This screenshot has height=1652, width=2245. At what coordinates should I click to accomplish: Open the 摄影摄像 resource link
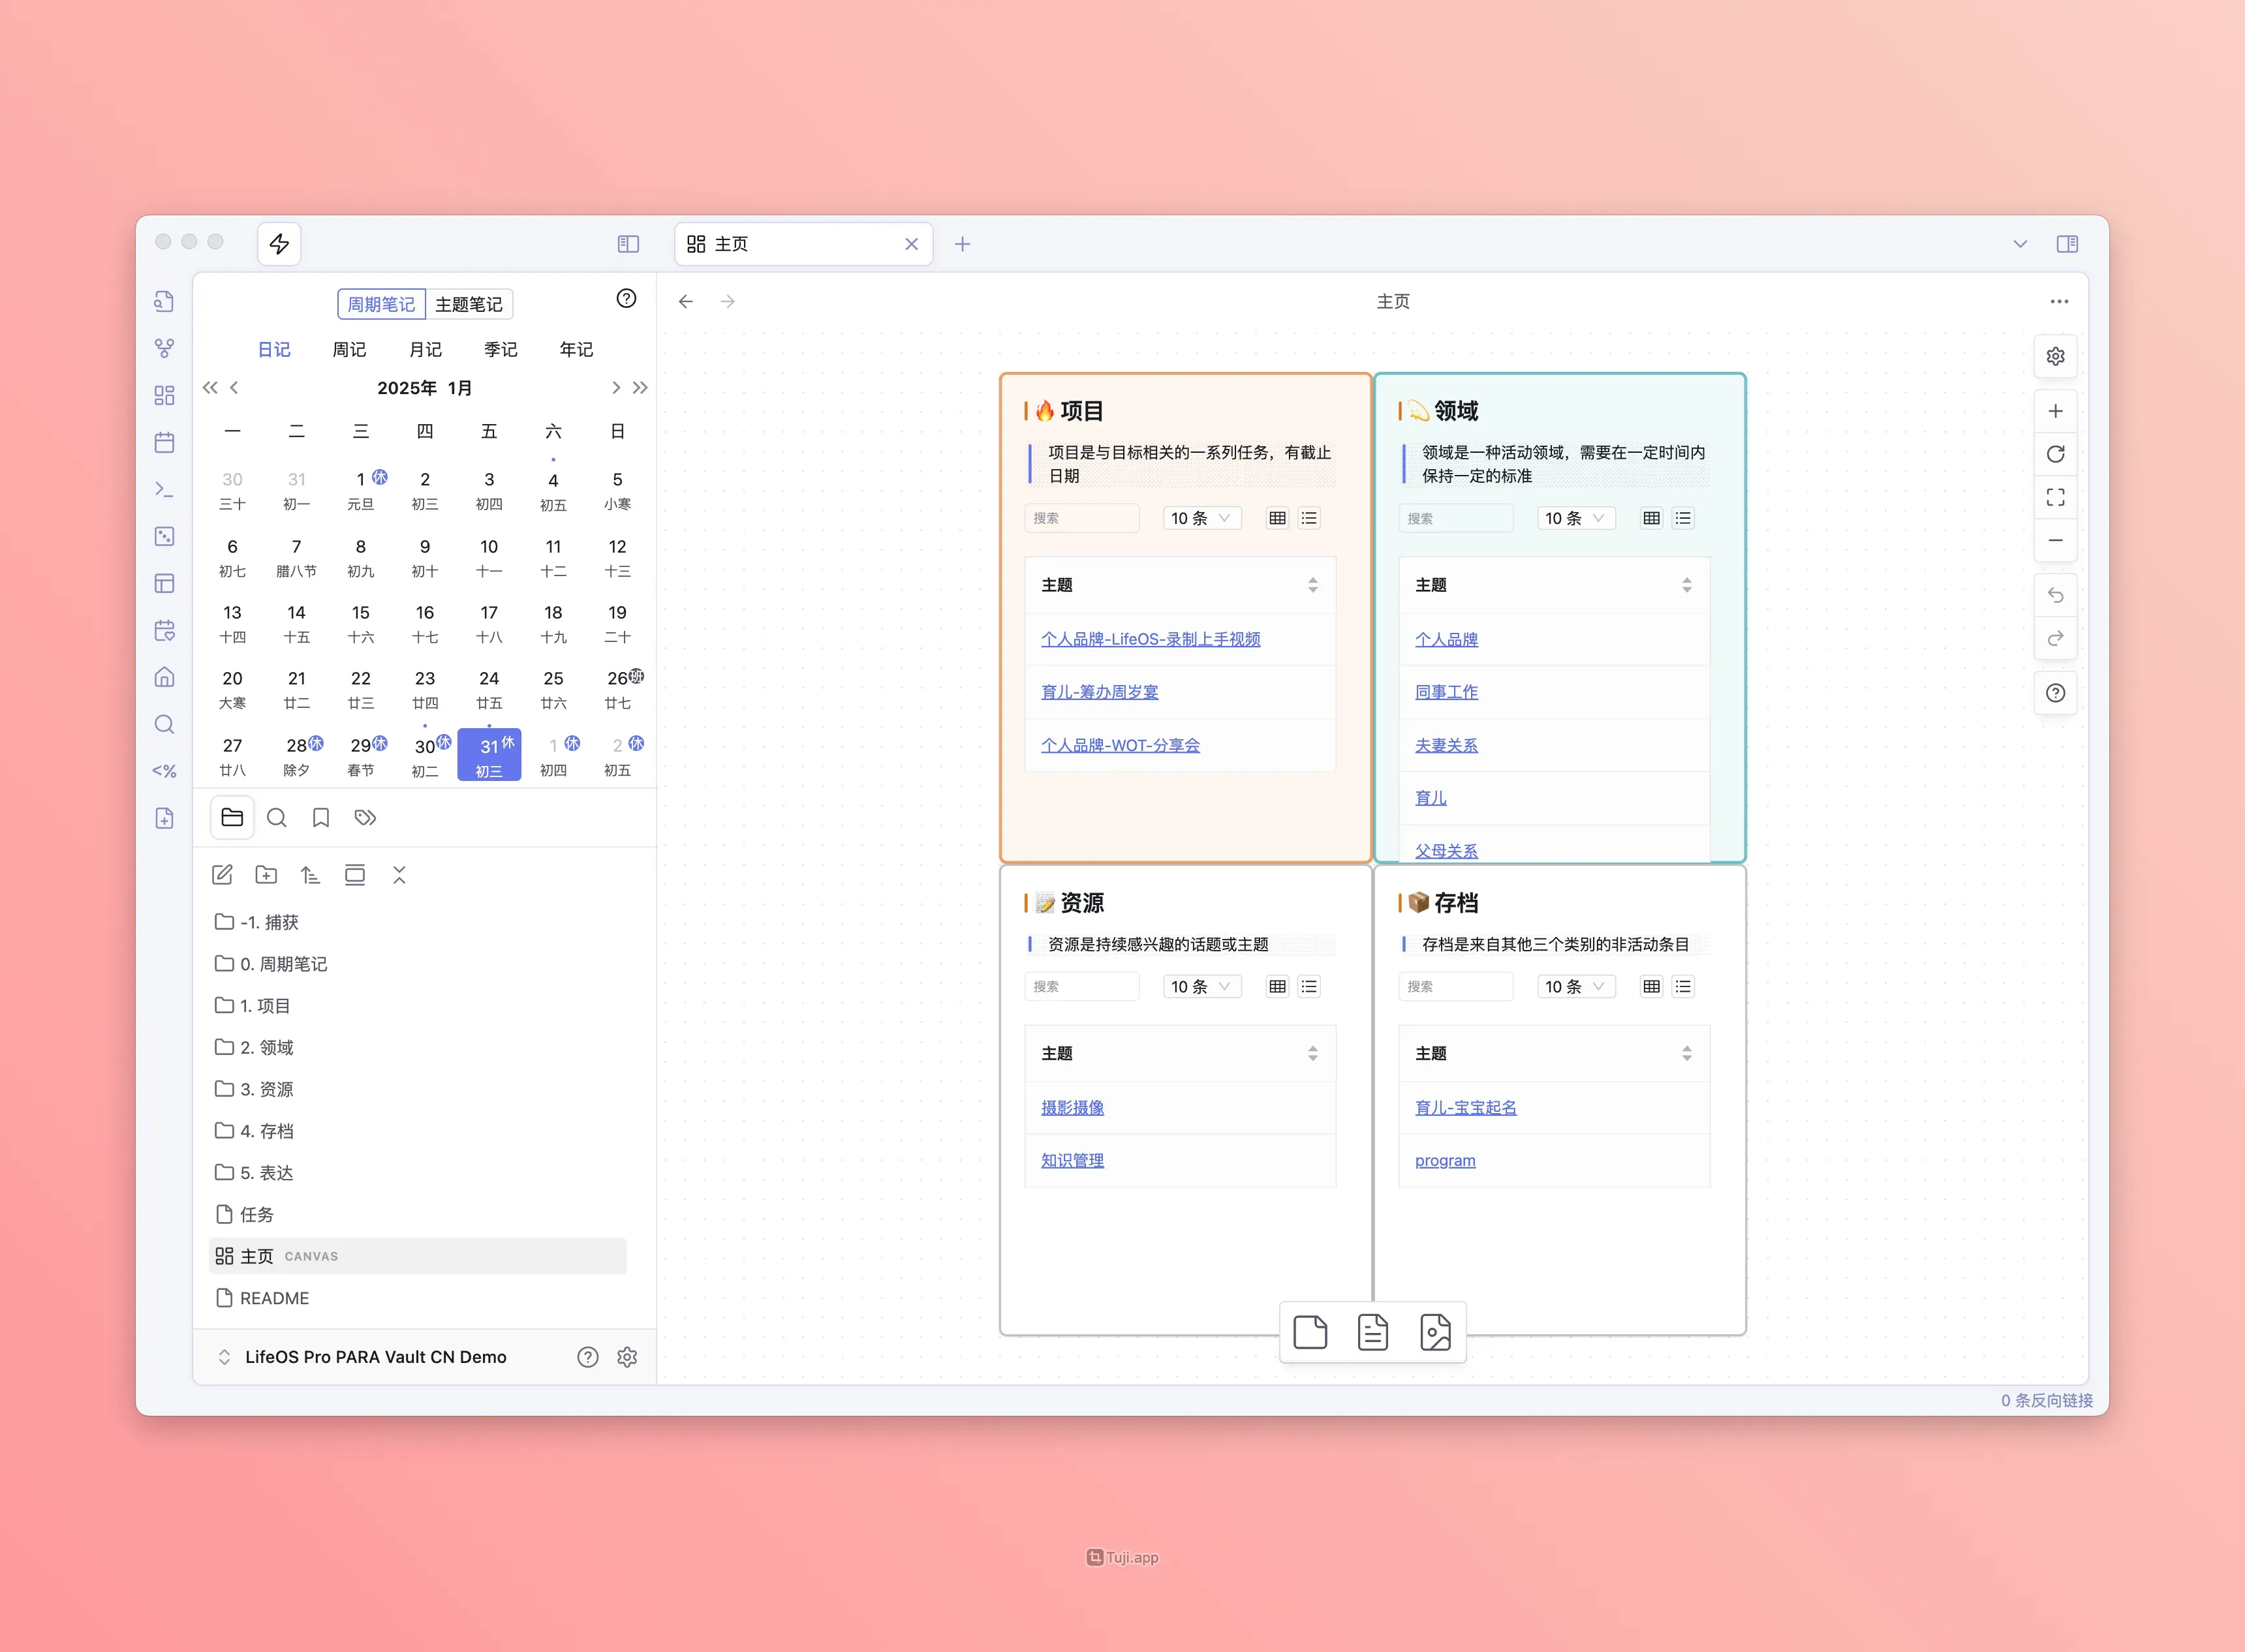coord(1072,1107)
